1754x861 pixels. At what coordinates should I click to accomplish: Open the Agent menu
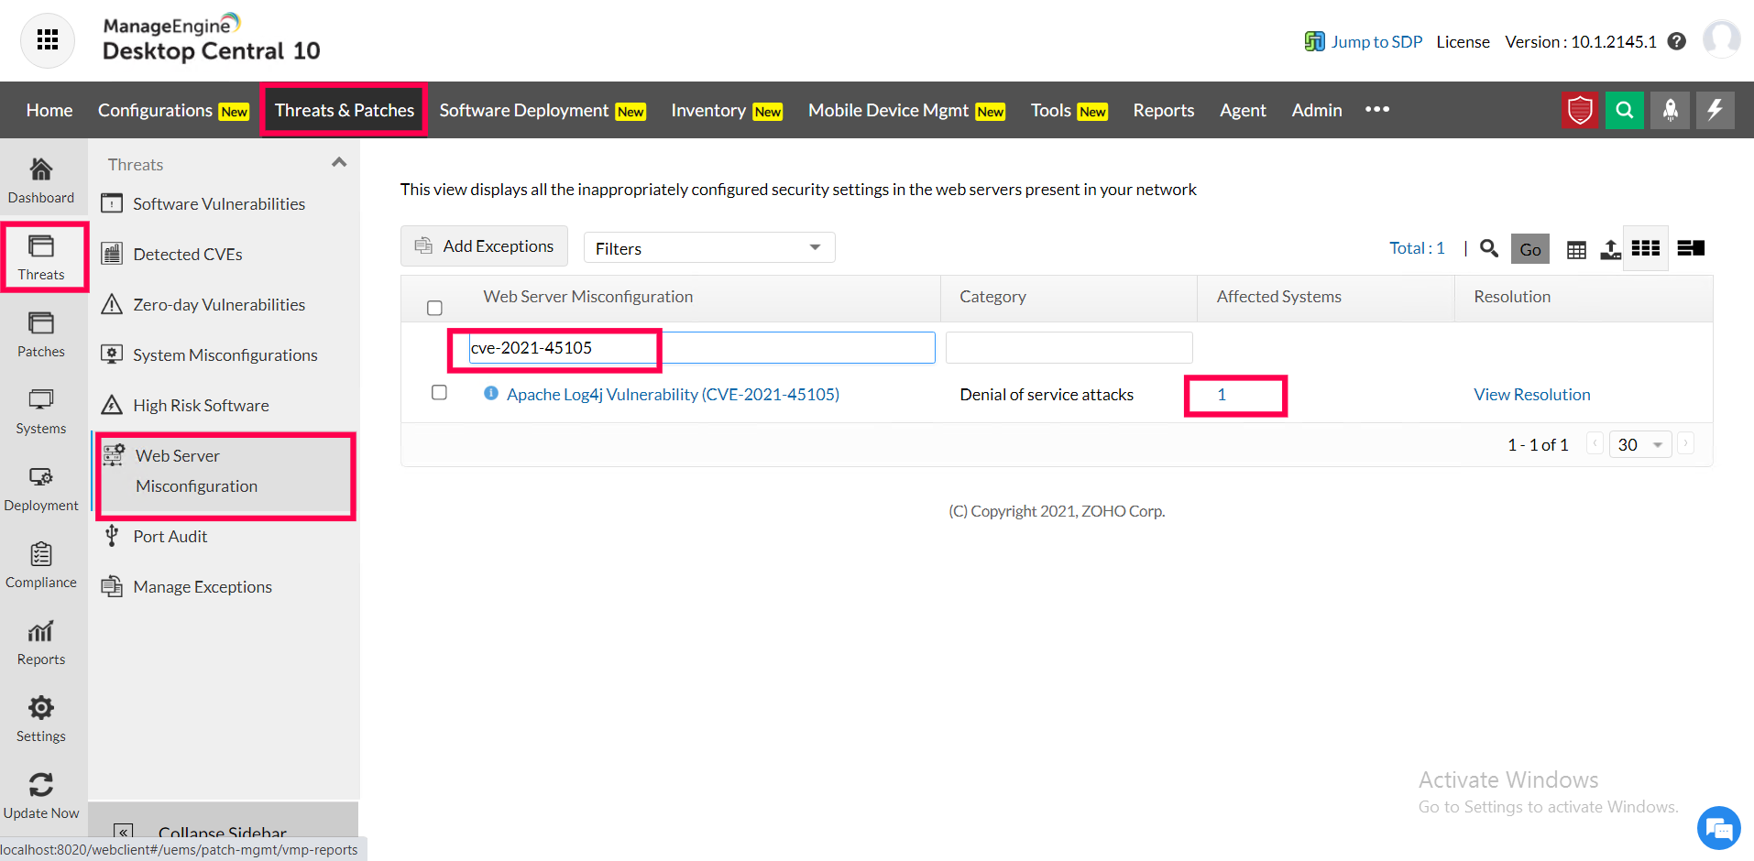click(1243, 110)
